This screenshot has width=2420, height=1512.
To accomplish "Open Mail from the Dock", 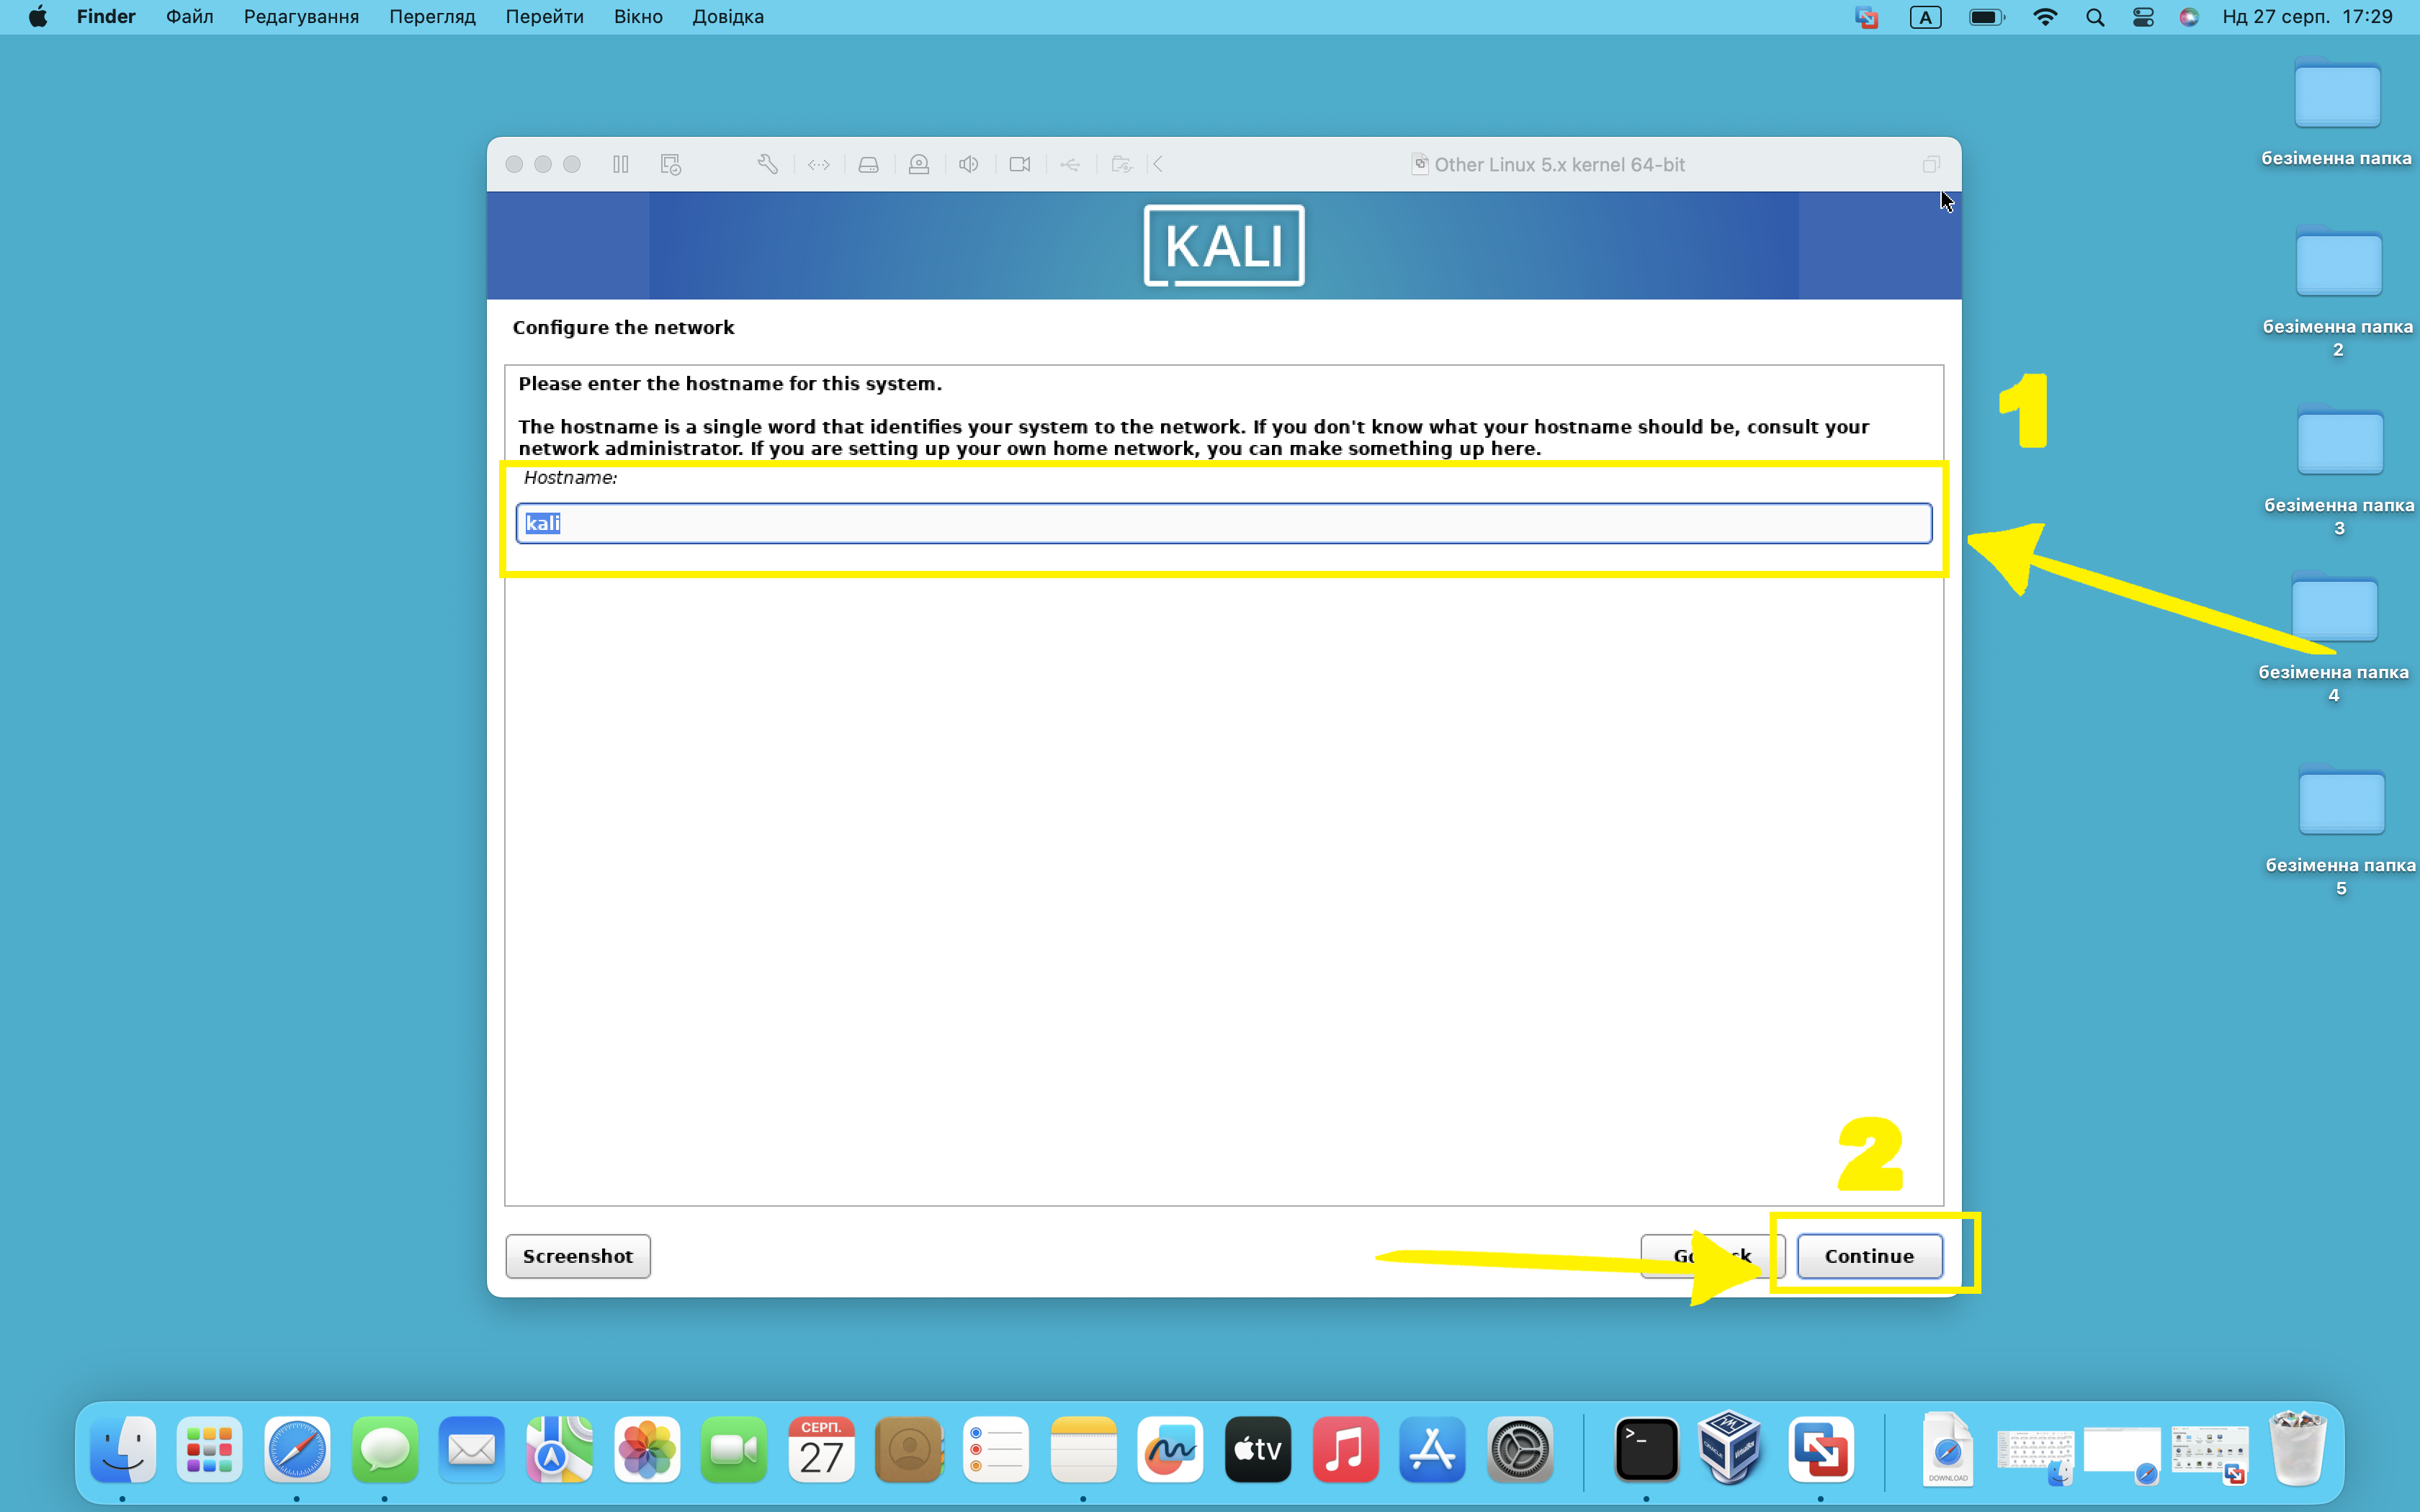I will click(x=472, y=1449).
